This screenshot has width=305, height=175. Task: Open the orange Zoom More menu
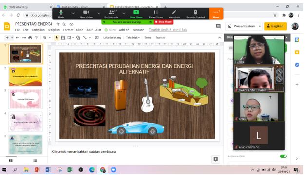216,14
